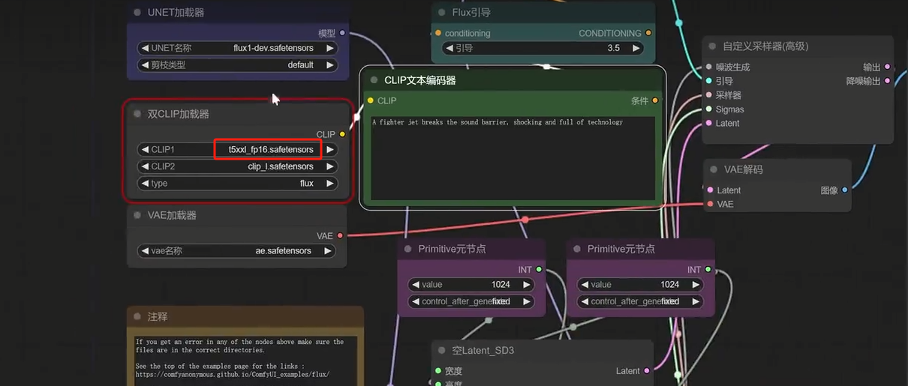Open the 剪枝类型 default dropdown
This screenshot has height=386, width=908.
[237, 65]
